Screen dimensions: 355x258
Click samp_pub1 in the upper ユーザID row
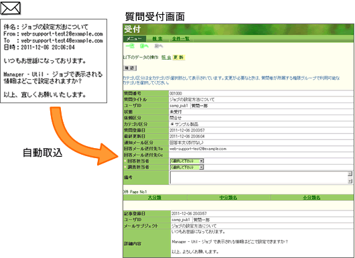coord(179,106)
